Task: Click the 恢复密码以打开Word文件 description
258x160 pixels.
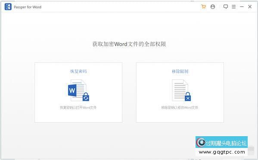Action: pyautogui.click(x=78, y=107)
